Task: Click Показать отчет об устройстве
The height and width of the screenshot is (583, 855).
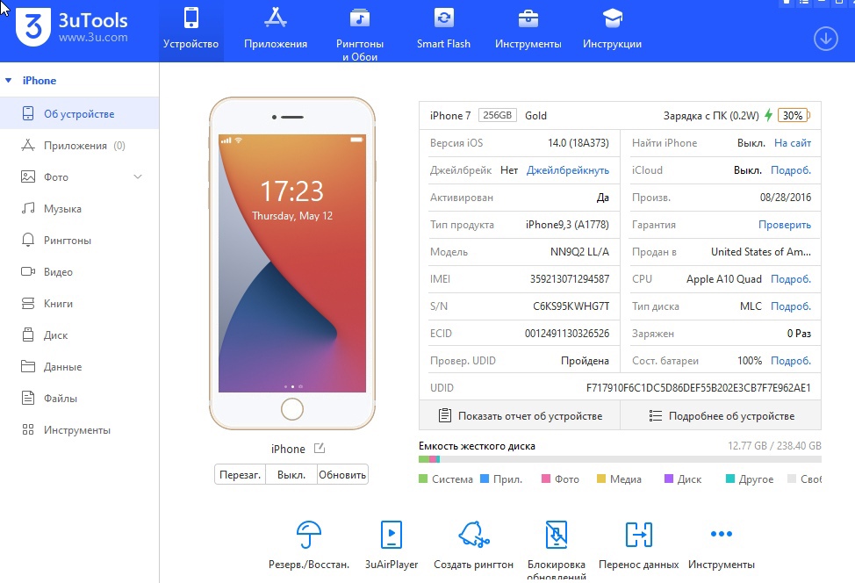Action: point(520,415)
